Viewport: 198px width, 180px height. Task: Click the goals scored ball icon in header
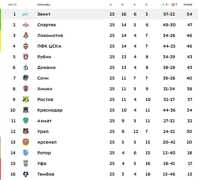point(163,5)
